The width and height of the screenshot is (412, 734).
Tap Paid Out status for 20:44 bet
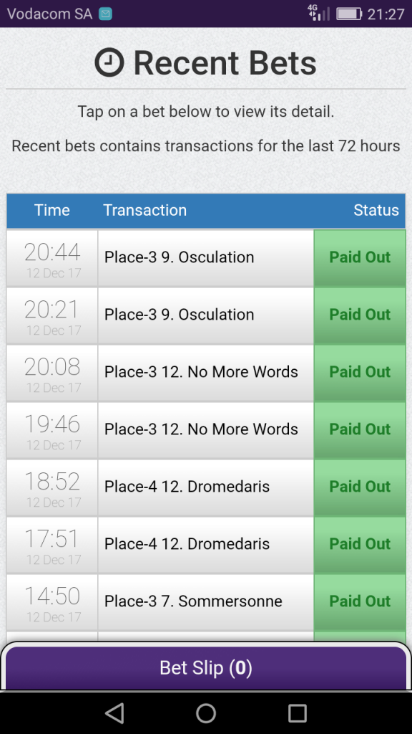pos(360,257)
